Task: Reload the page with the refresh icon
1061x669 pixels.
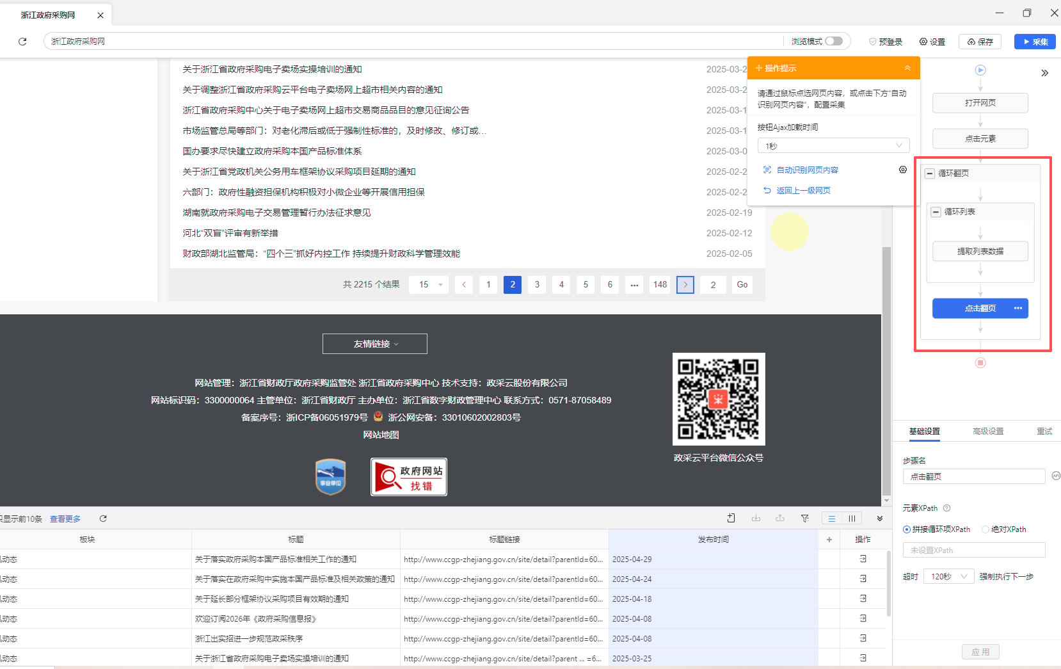Action: pos(22,42)
